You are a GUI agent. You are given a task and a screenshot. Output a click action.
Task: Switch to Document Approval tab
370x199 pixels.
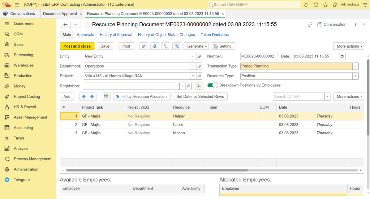[x=60, y=14]
